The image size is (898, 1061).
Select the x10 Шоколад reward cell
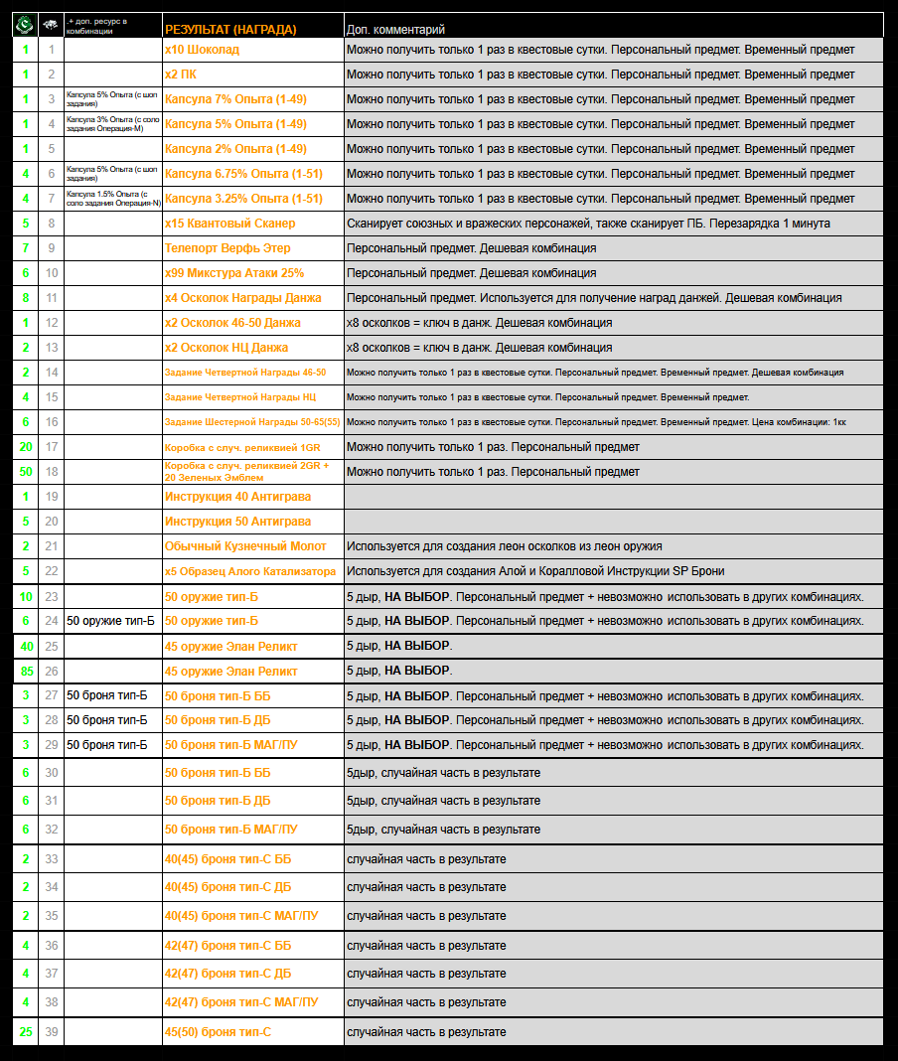tap(202, 50)
